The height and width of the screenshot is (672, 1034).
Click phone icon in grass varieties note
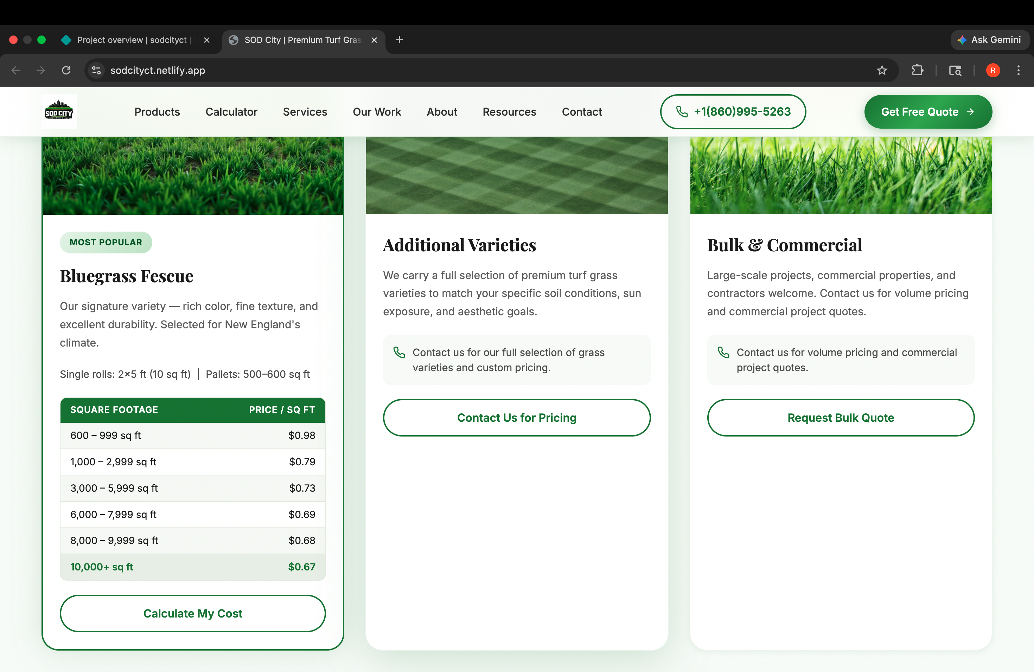tap(399, 353)
